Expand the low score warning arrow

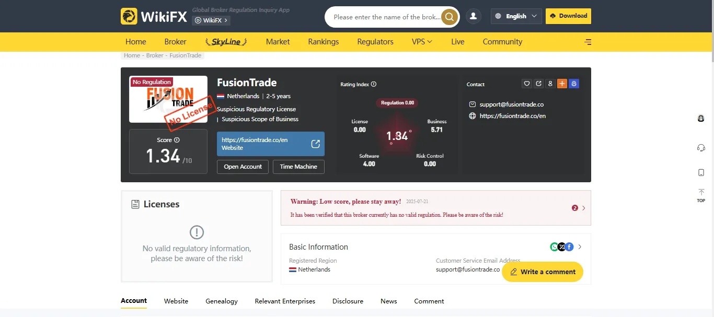pos(584,208)
